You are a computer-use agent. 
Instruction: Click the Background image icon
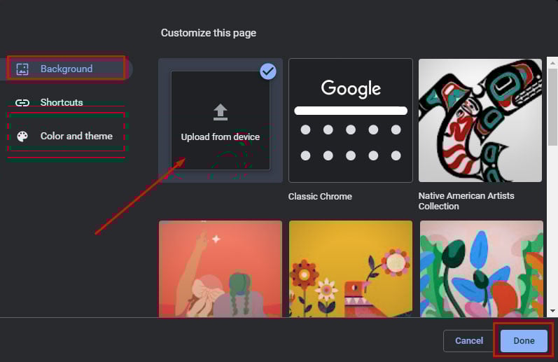[x=22, y=69]
